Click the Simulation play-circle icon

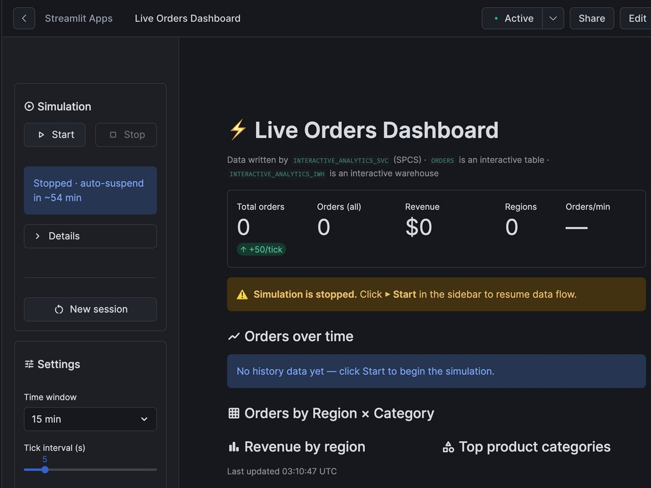pyautogui.click(x=29, y=107)
